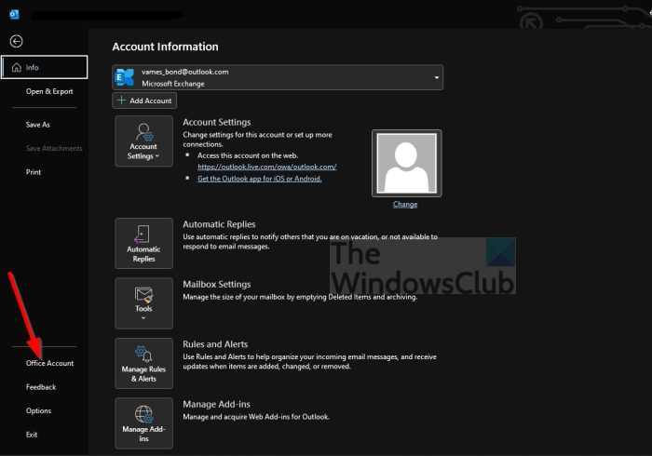Select the Info tab

45,68
